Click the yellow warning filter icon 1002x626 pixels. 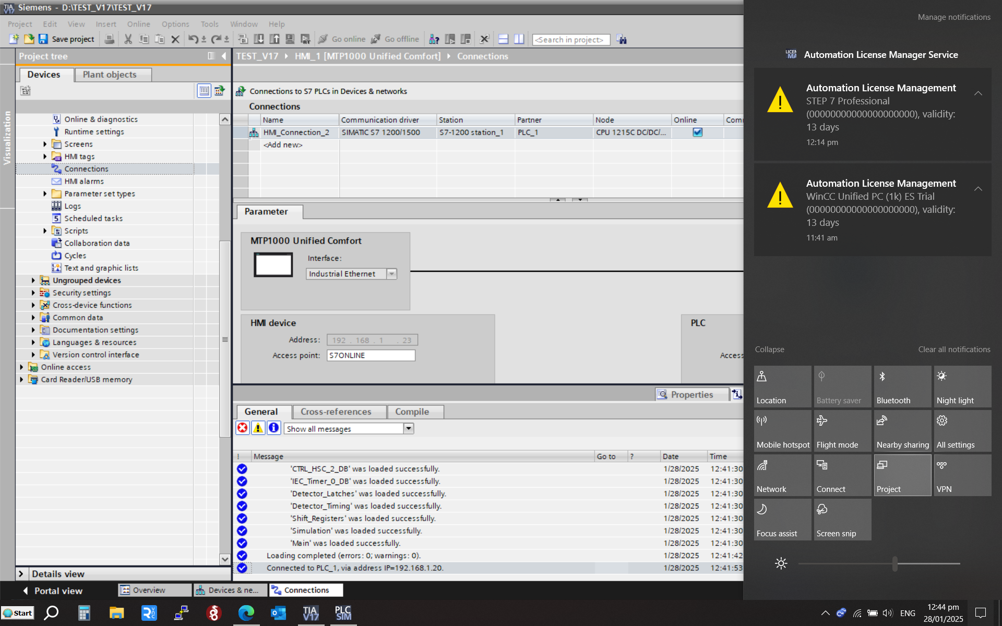258,428
